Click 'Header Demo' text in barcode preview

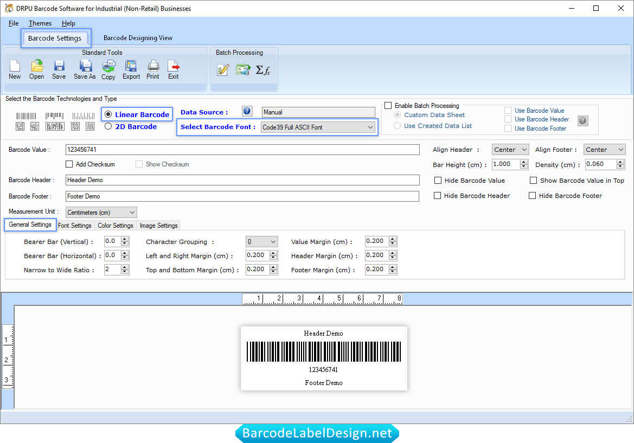pyautogui.click(x=323, y=333)
